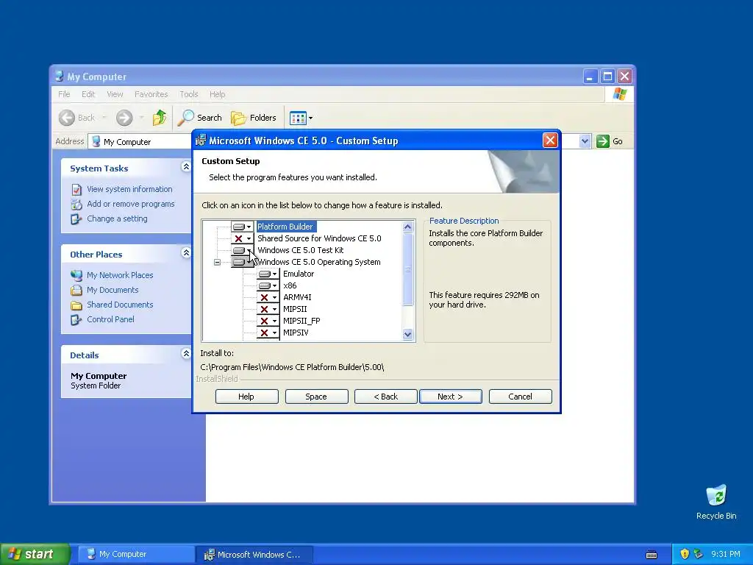Open Edit menu in My Computer

tap(88, 94)
